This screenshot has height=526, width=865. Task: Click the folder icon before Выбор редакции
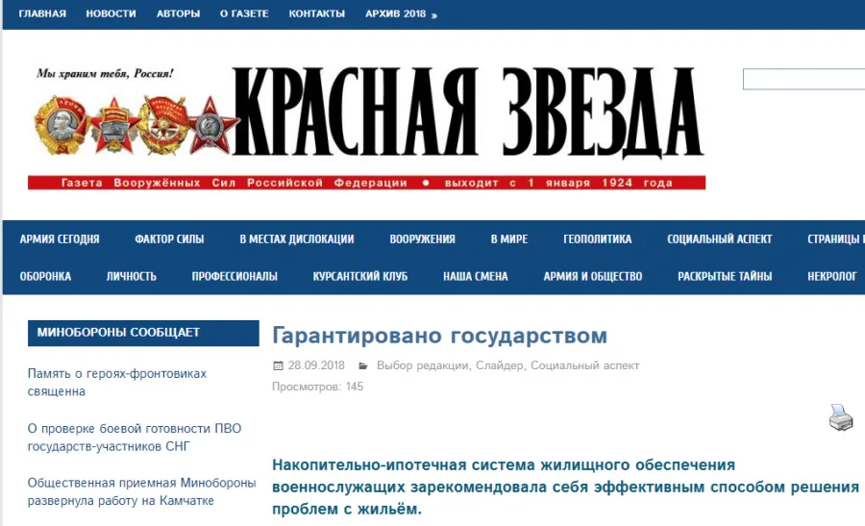[x=363, y=365]
